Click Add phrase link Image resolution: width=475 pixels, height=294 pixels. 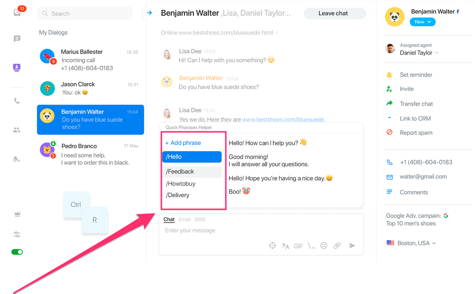(x=183, y=143)
